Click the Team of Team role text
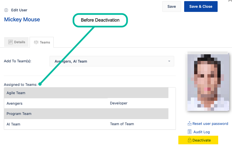 pos(122,124)
